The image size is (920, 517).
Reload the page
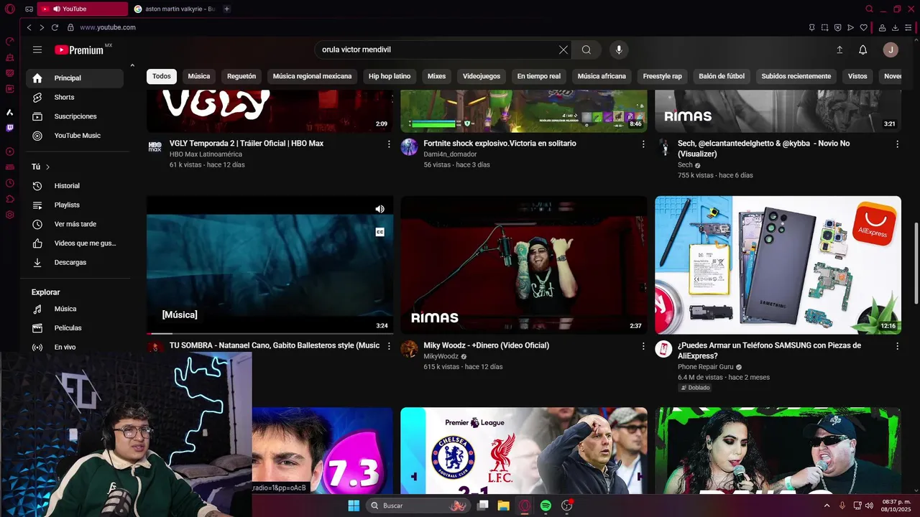55,27
